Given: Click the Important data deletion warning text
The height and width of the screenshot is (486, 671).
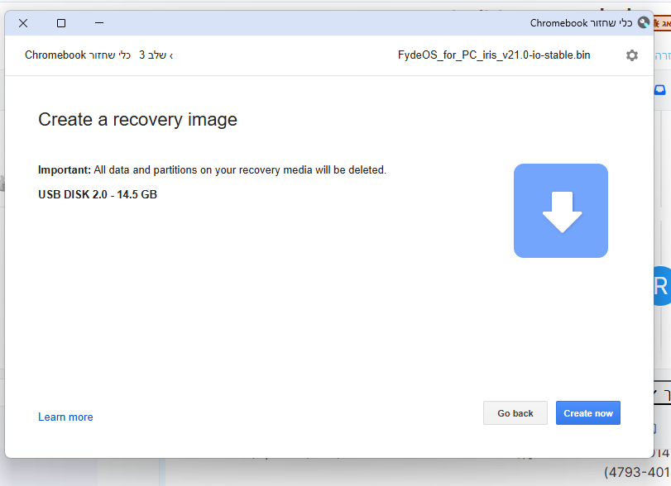Looking at the screenshot, I should (x=212, y=170).
